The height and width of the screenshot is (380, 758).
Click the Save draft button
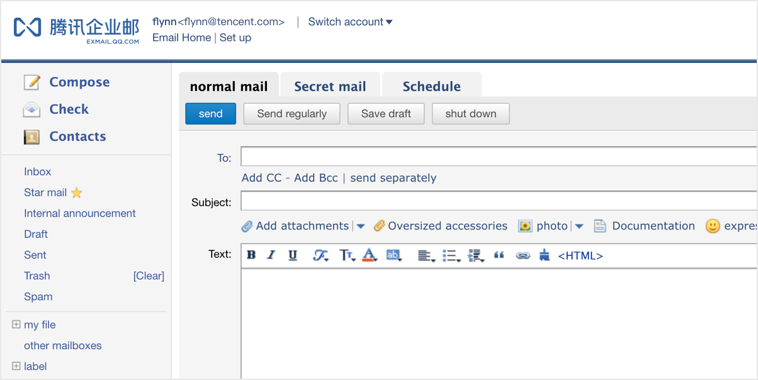pyautogui.click(x=386, y=114)
